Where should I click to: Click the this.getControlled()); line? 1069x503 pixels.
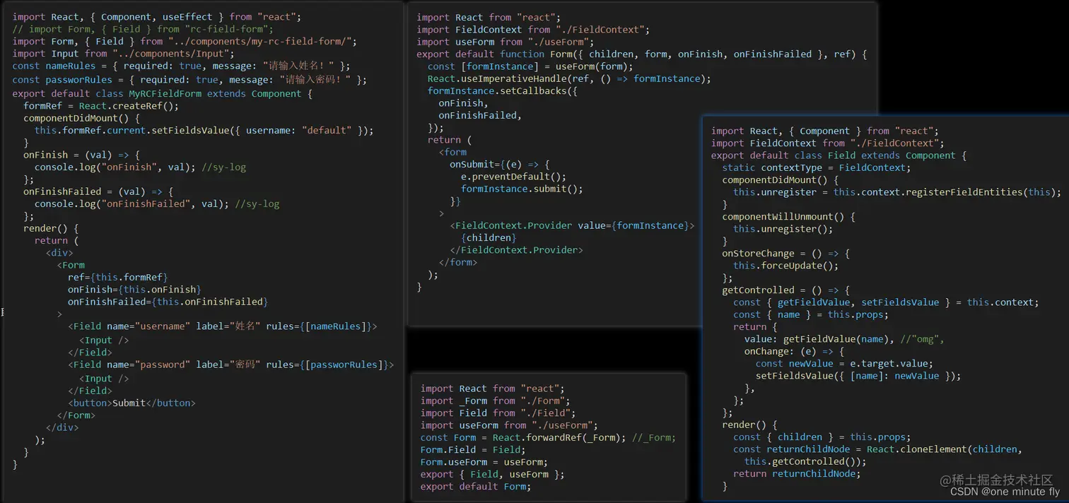[805, 461]
